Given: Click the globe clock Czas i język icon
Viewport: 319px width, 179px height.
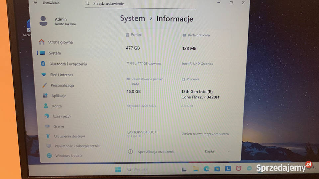Looking at the screenshot, I should [47, 116].
